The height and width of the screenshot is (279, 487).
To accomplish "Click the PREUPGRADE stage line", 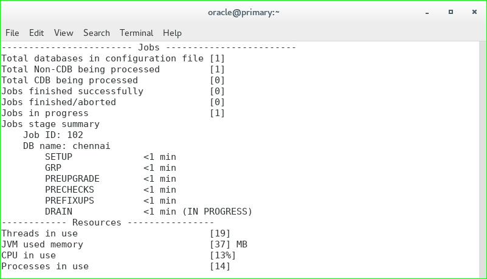I will 110,179.
